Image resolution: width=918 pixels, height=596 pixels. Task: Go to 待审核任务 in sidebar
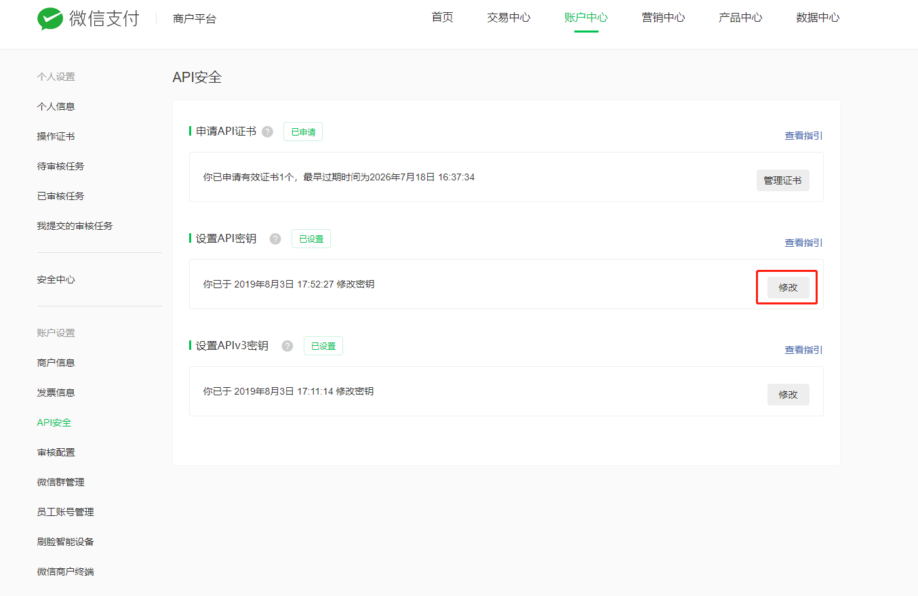(x=60, y=166)
